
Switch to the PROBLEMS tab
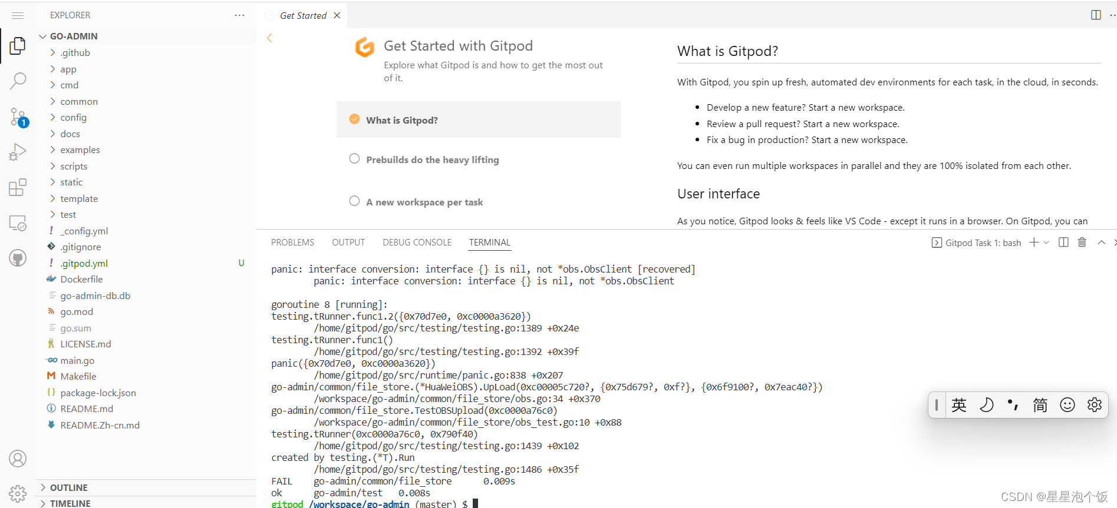tap(292, 243)
